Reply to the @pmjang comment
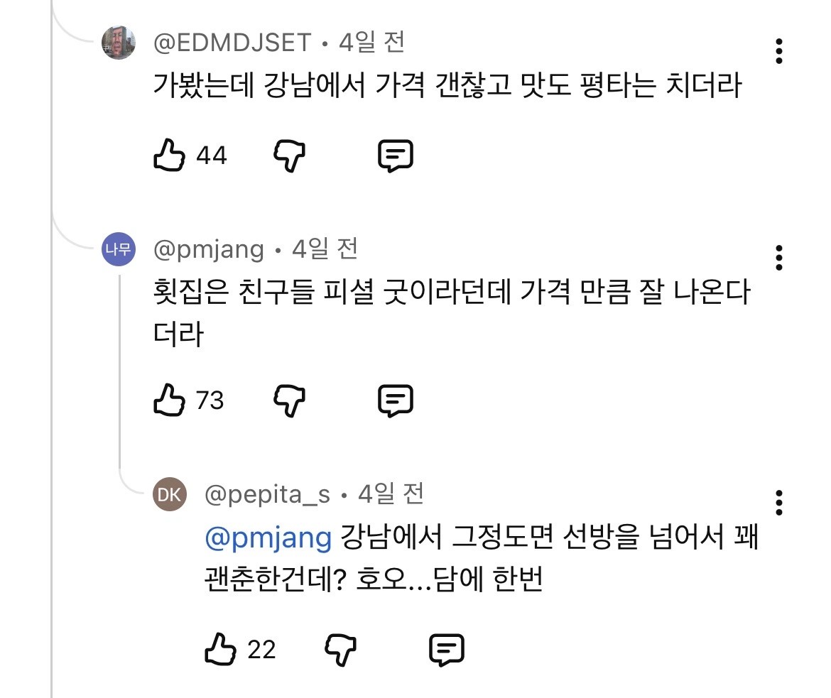Viewport: 831px width, 698px height. [396, 400]
